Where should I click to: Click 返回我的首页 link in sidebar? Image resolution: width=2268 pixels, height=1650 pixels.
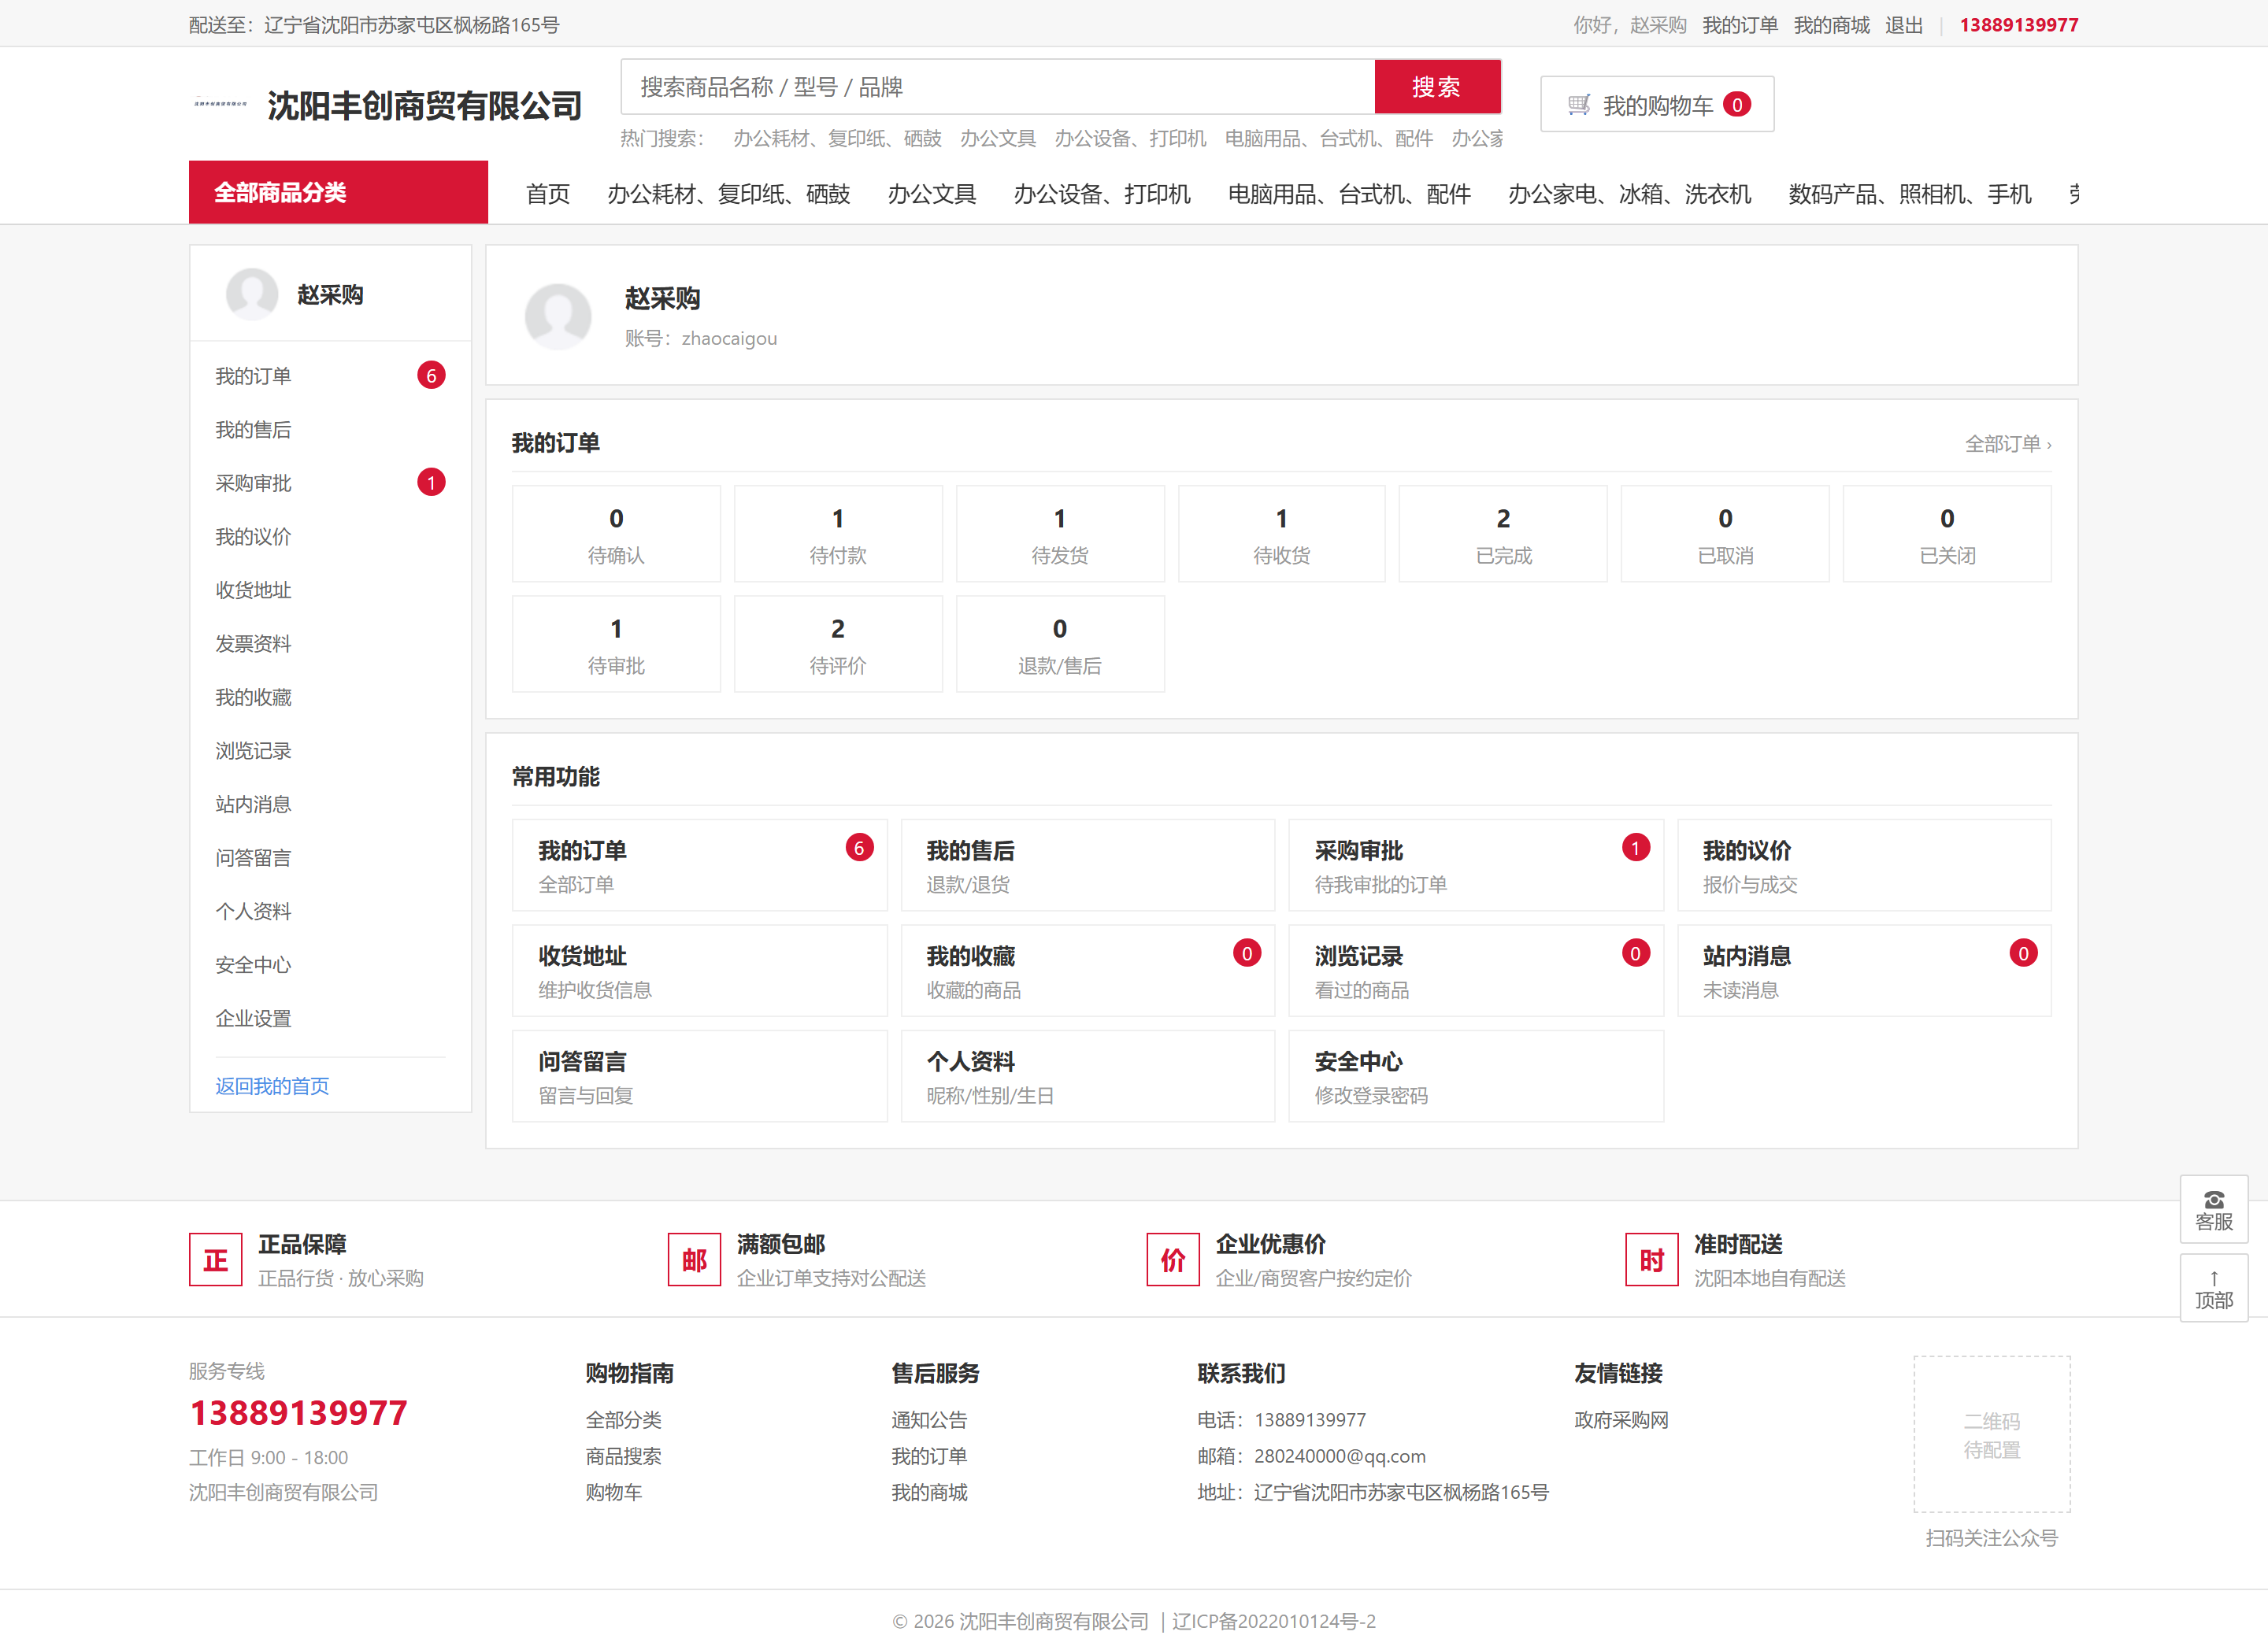click(x=272, y=1086)
